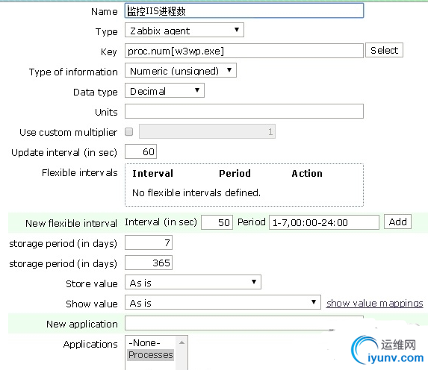Click storage period field showing 365
This screenshot has height=370, width=428.
149,263
